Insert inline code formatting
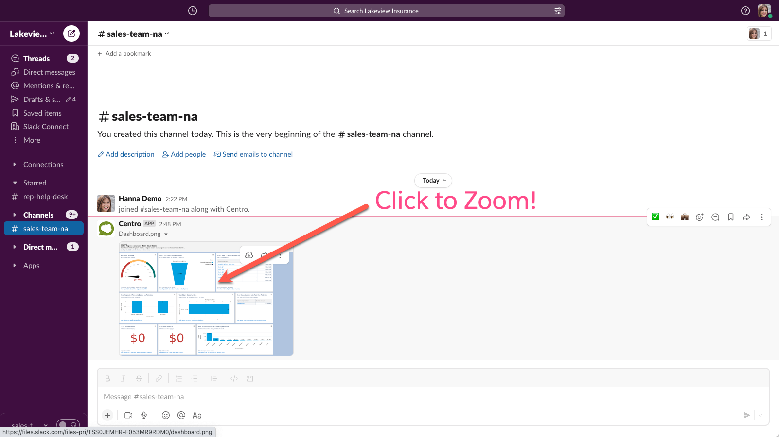 (234, 379)
